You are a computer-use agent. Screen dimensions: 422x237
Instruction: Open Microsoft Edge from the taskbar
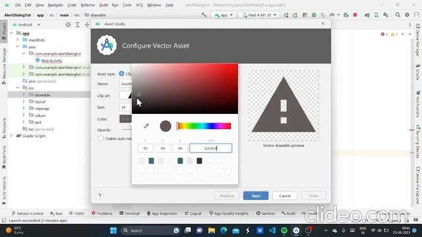click(x=224, y=230)
